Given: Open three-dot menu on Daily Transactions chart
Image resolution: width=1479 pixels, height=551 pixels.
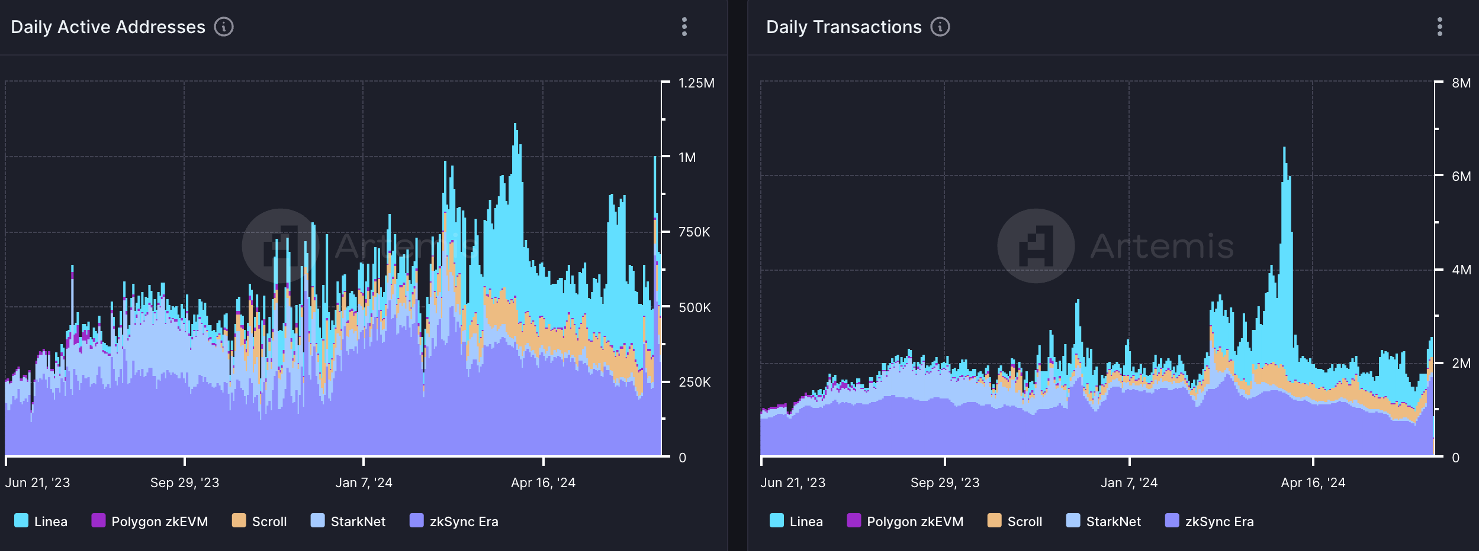Looking at the screenshot, I should 1440,27.
